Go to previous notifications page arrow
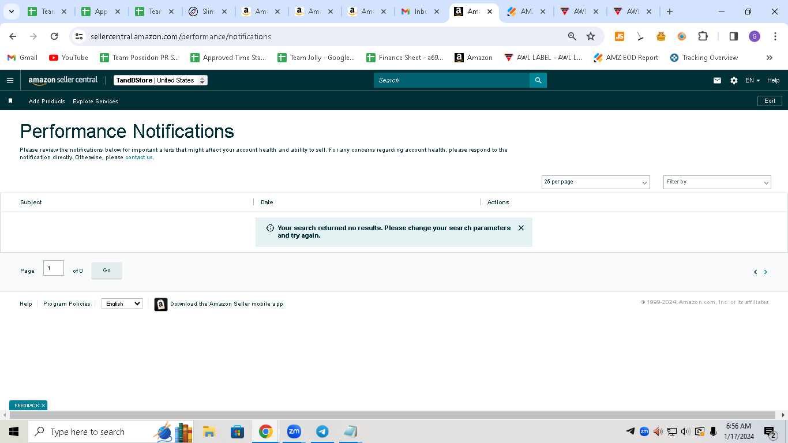This screenshot has height=443, width=788. (755, 272)
